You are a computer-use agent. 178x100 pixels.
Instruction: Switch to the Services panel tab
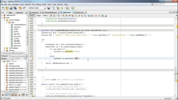coord(19,13)
